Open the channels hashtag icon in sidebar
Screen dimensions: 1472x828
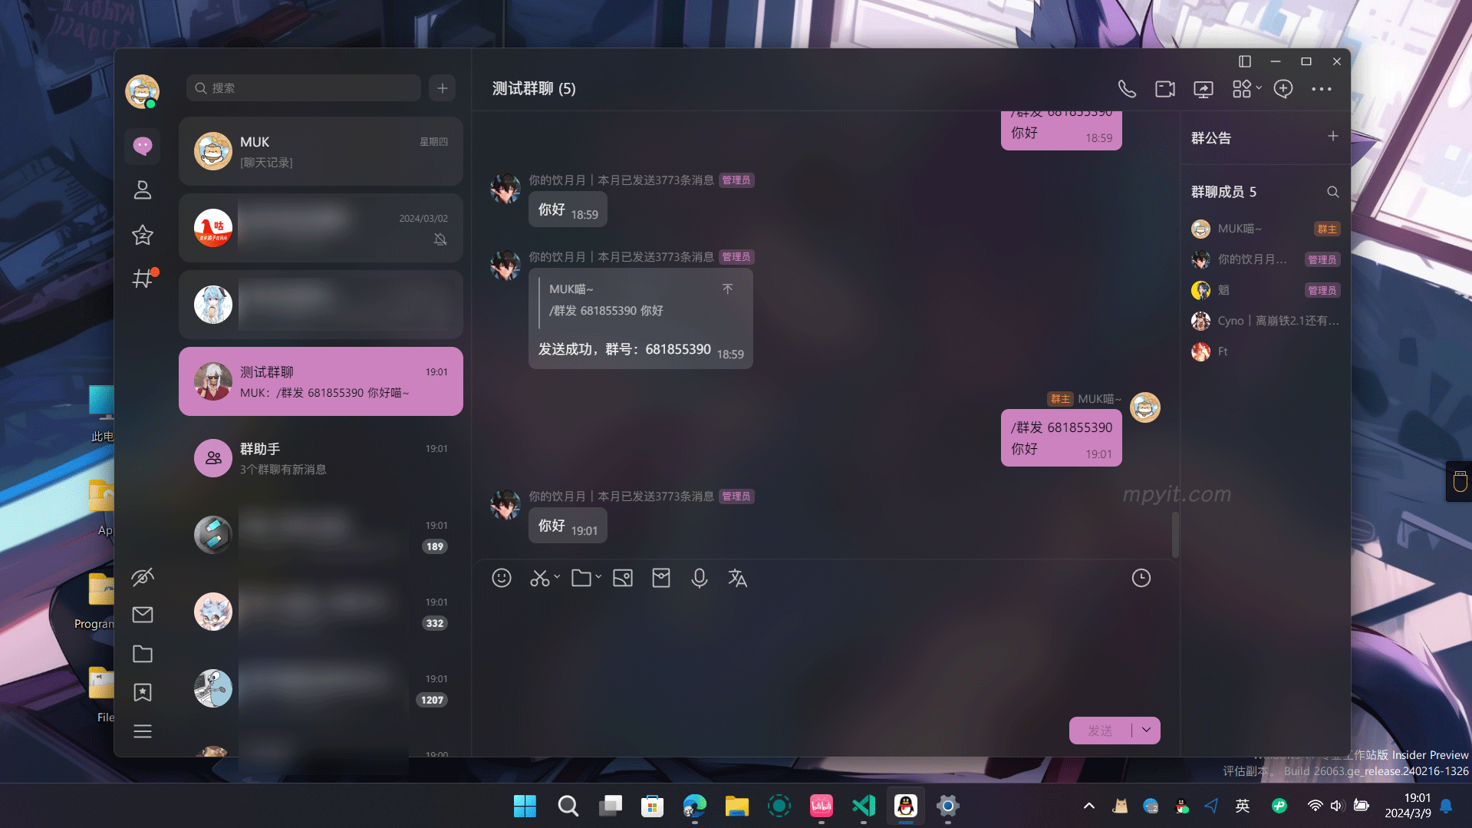[x=143, y=279]
